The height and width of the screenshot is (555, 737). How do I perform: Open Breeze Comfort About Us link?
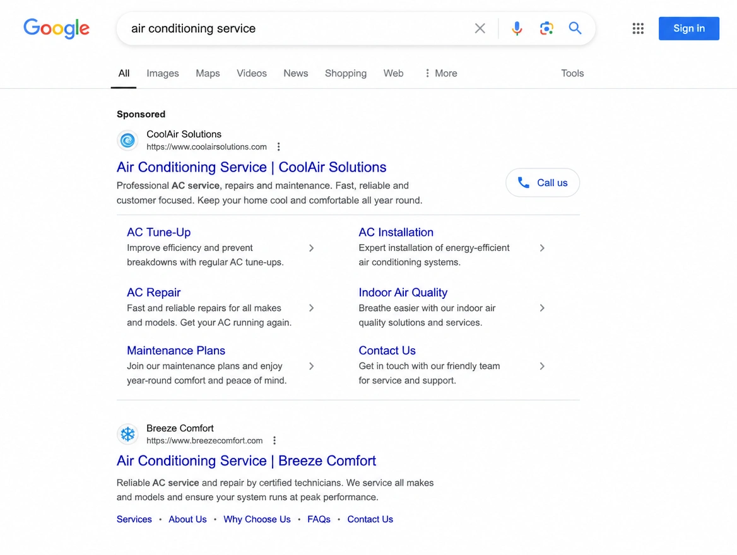(x=187, y=519)
